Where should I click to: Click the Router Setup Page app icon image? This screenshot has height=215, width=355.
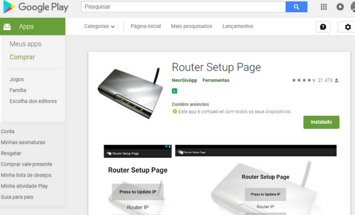(x=131, y=93)
